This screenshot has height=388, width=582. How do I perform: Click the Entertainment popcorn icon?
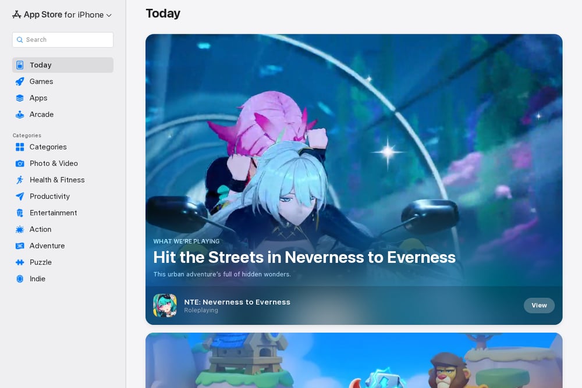20,213
